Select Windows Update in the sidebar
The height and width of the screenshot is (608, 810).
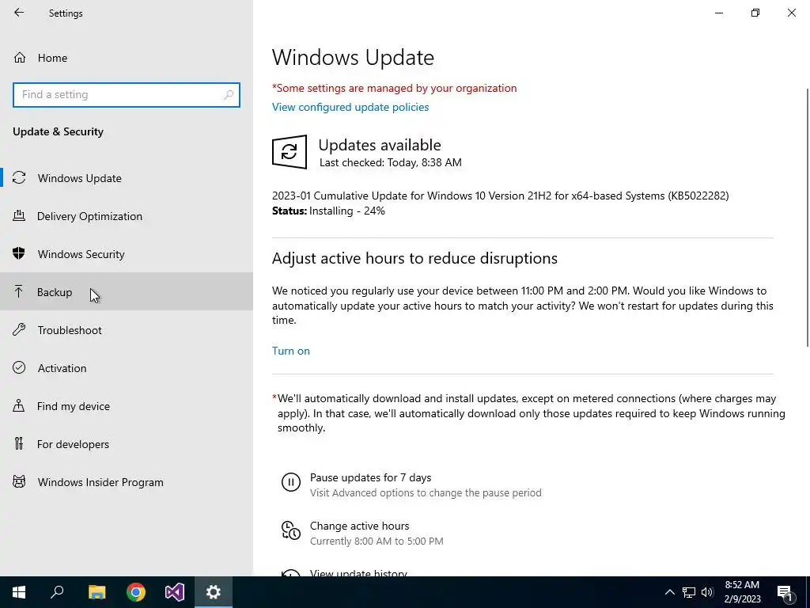pyautogui.click(x=127, y=178)
